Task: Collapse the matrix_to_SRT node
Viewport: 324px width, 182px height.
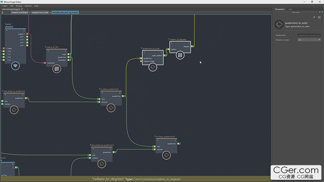Action: [48, 51]
